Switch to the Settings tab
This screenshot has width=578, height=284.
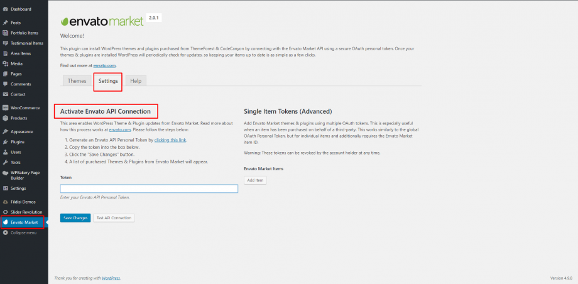(x=108, y=81)
